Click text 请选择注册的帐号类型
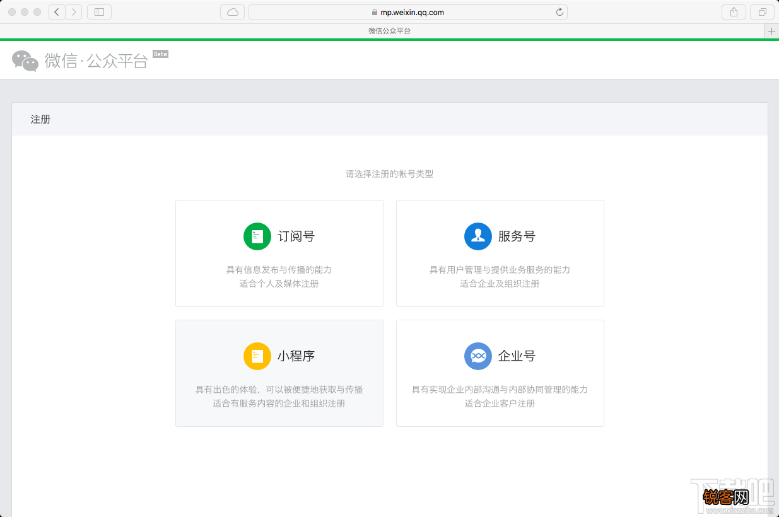 point(389,174)
